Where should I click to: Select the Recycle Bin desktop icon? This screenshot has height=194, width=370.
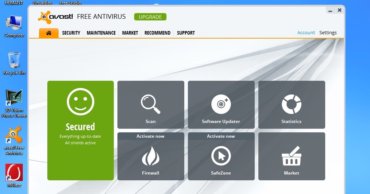coord(14,63)
